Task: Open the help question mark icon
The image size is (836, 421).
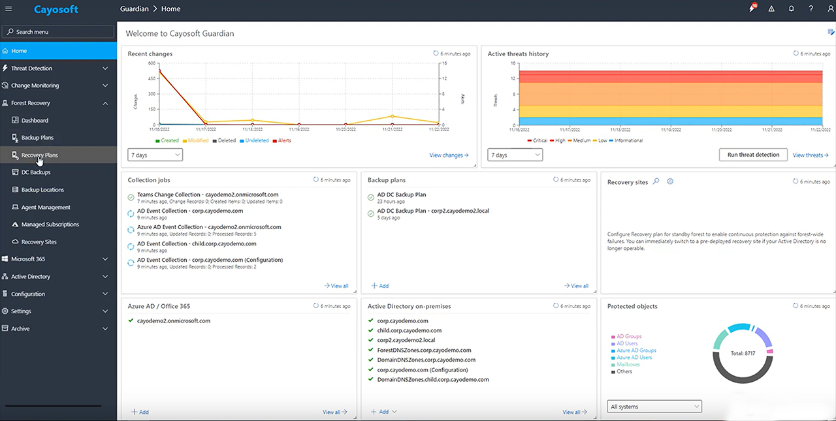Action: tap(811, 9)
